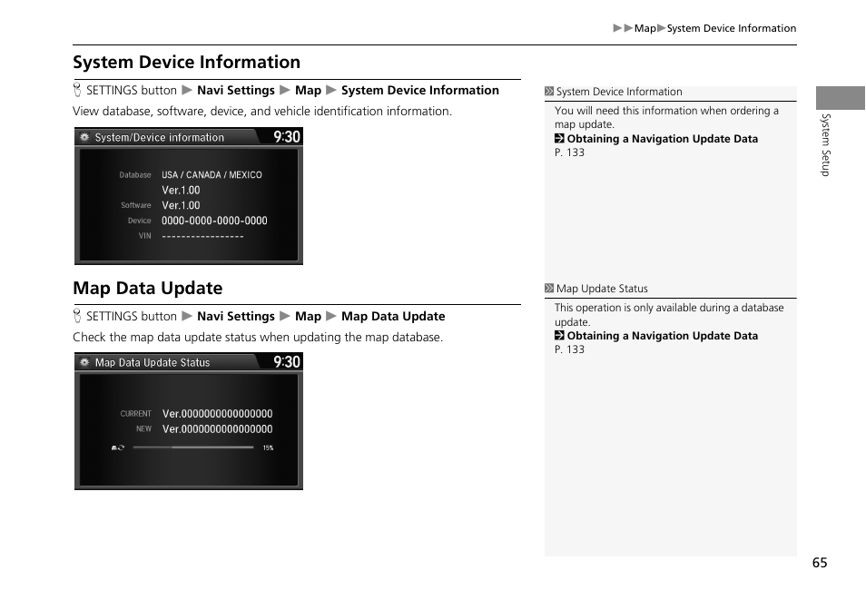Click the CURRENT version value
This screenshot has width=866, height=590.
click(218, 413)
